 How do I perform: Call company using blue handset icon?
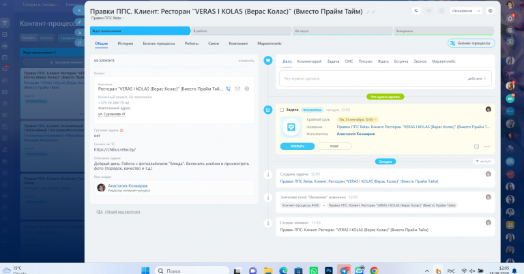[x=229, y=89]
